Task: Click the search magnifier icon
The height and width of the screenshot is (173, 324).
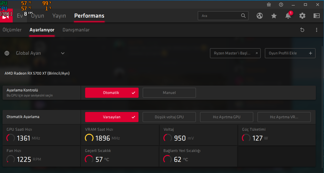Action: pos(243,16)
